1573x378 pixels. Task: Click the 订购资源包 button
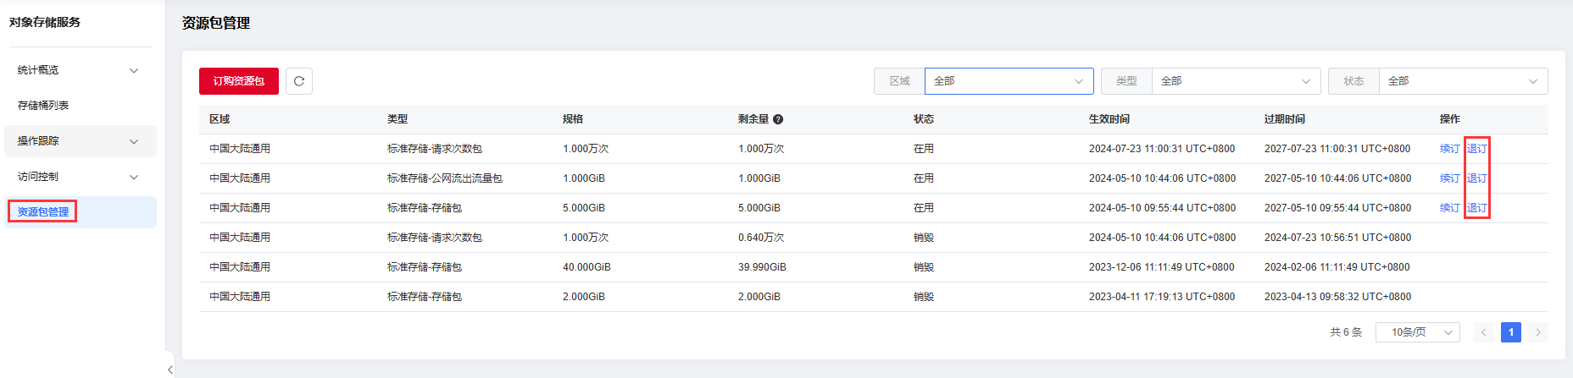point(238,81)
